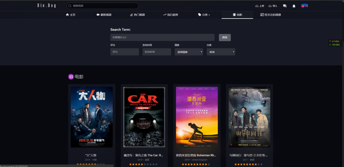344x167 pixels.
Task: Open the 所有 category dropdown
Action: [x=221, y=52]
